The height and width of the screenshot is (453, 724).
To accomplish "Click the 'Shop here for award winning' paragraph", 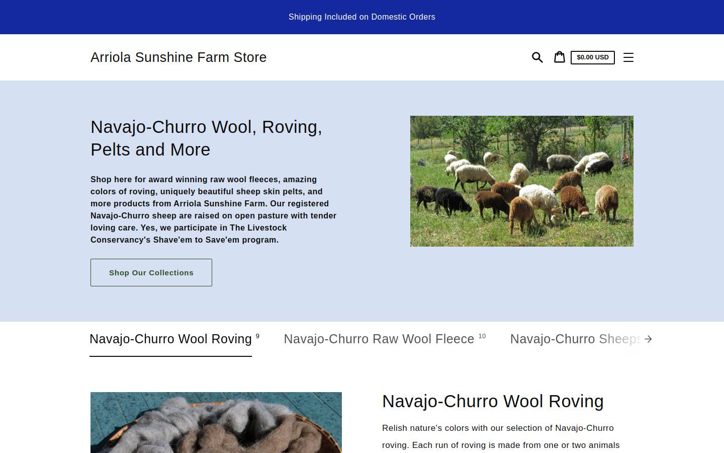I will (214, 210).
